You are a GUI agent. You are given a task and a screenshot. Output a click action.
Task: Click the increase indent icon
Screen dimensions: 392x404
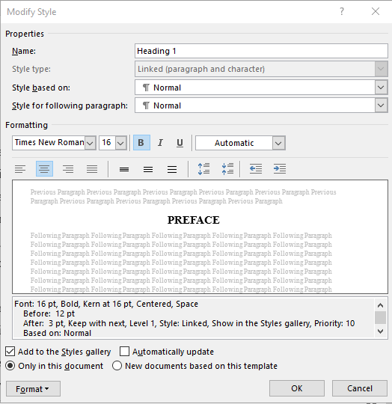point(280,169)
